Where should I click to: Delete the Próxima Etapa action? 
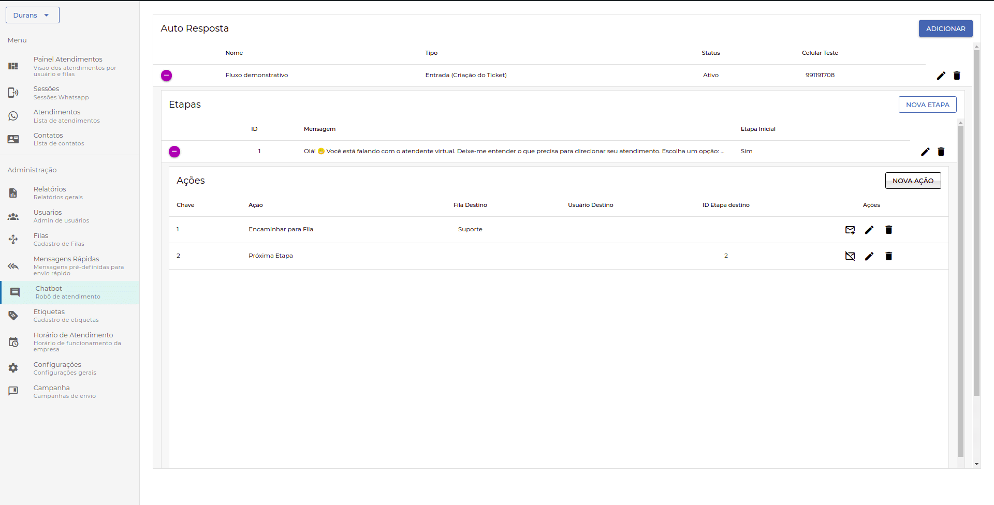coord(889,256)
